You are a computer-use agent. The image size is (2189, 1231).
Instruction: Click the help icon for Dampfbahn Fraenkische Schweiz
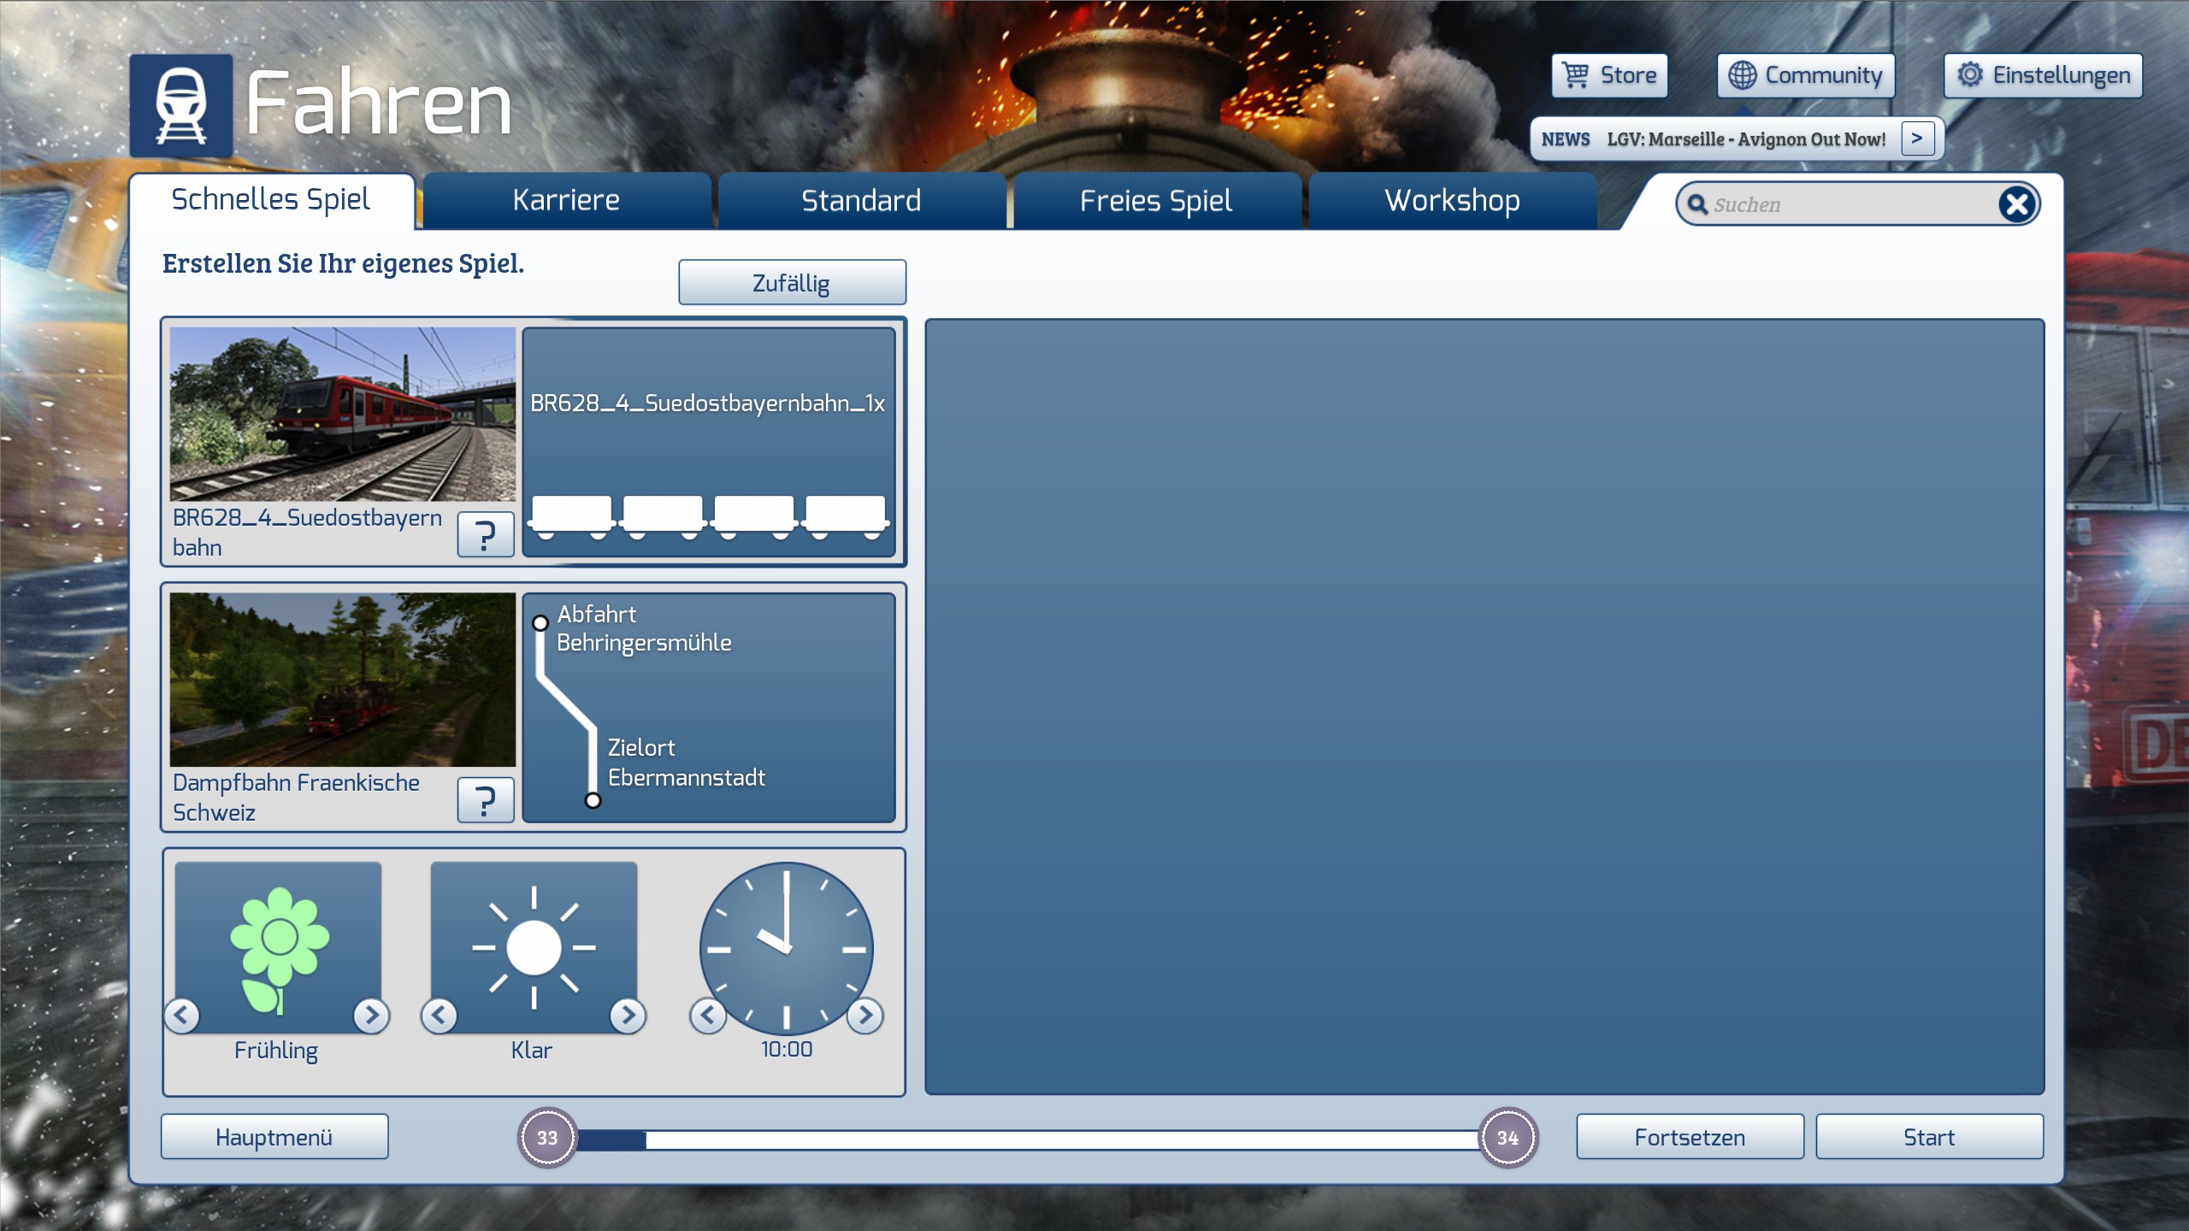485,800
